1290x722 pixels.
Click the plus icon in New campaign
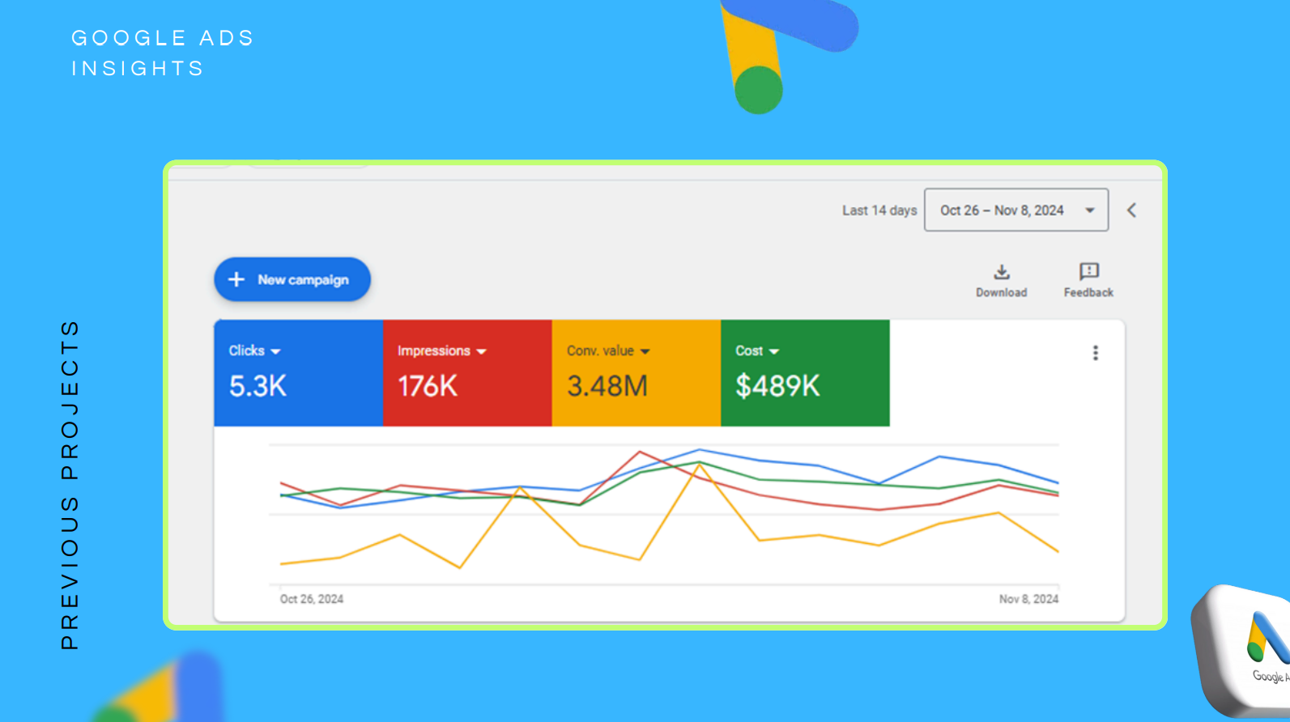[236, 279]
